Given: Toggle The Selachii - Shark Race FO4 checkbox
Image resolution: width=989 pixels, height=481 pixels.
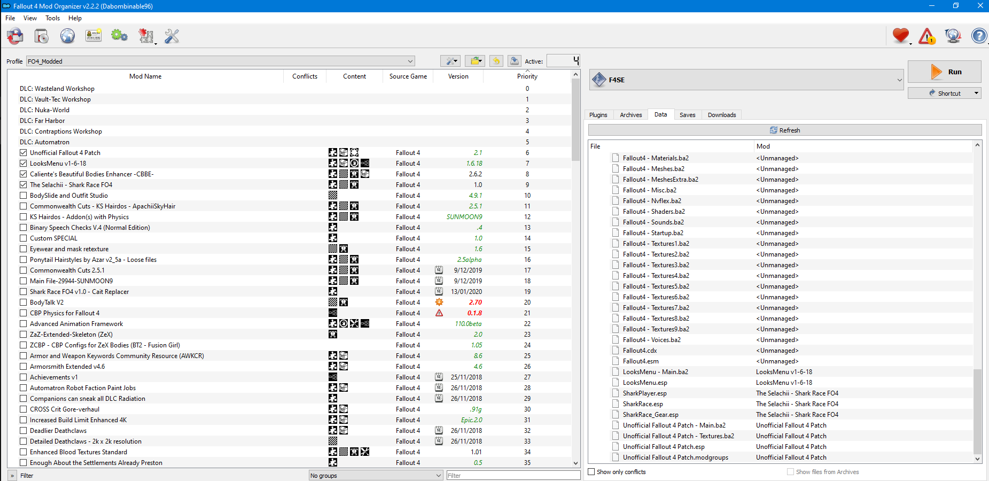Looking at the screenshot, I should 23,185.
